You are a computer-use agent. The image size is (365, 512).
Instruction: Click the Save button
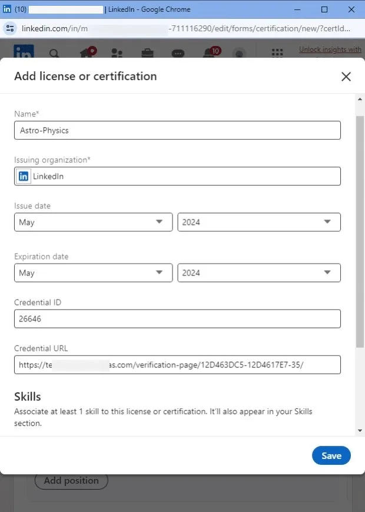[331, 455]
